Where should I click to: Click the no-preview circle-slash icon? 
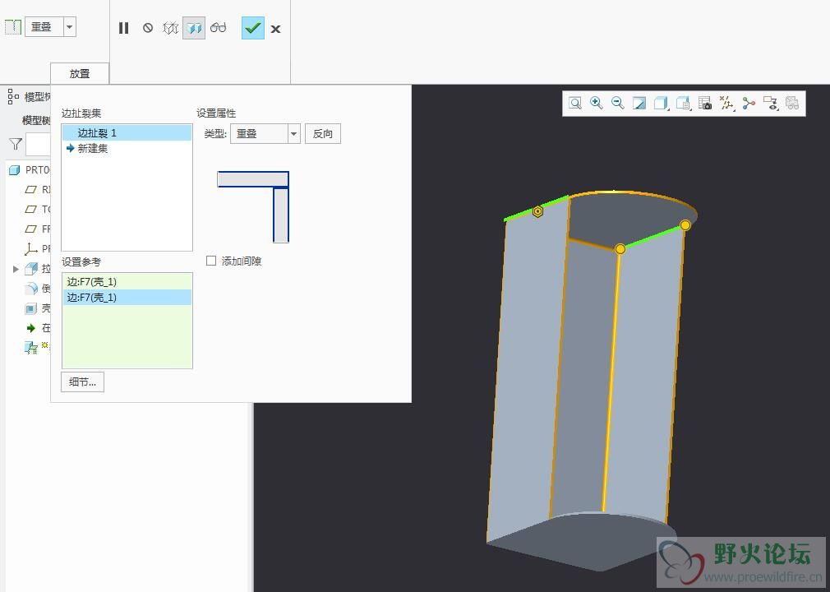148,27
